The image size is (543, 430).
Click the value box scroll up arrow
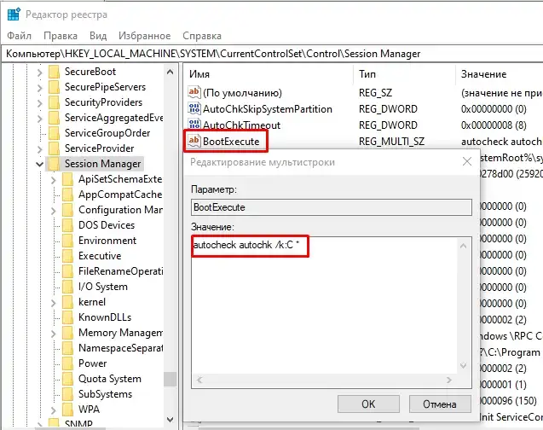[x=464, y=246]
